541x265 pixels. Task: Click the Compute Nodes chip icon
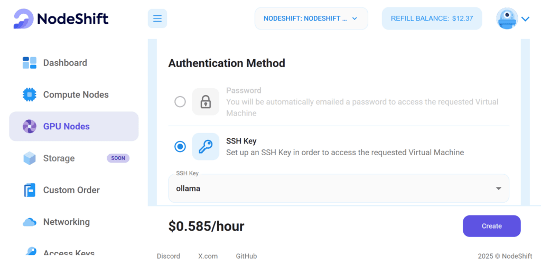pyautogui.click(x=30, y=95)
